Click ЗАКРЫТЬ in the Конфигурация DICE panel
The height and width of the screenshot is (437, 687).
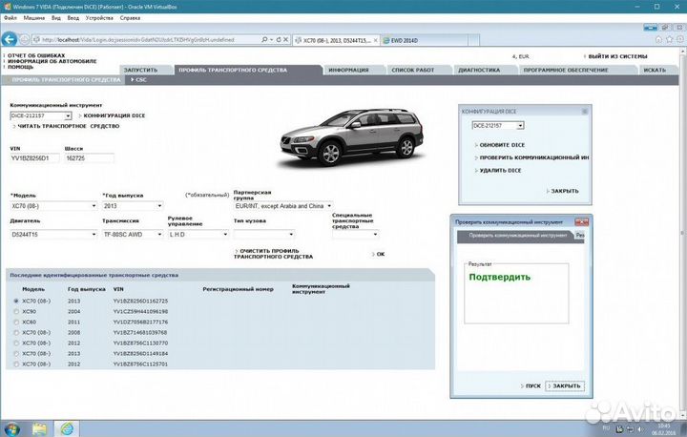[x=564, y=191]
